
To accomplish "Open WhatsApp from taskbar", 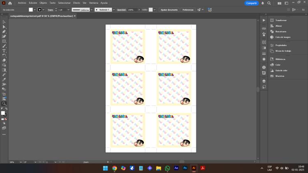I will 168,168.
